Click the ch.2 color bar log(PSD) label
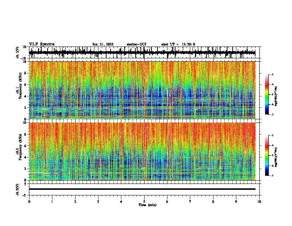This screenshot has width=292, height=226. [x=276, y=157]
